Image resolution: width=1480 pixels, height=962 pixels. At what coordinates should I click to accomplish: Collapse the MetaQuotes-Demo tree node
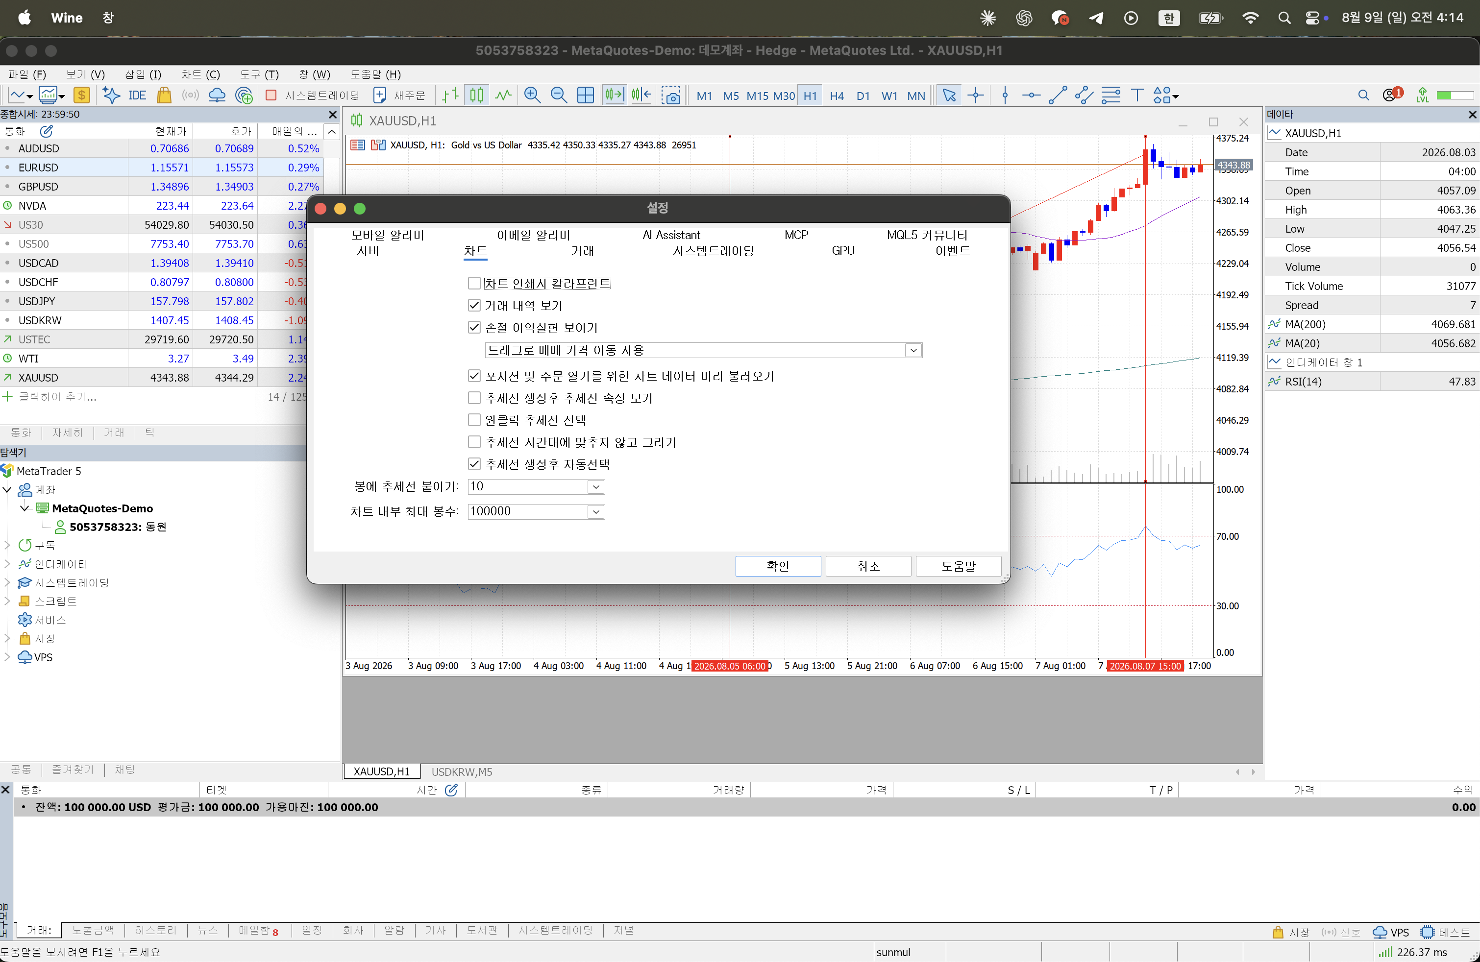(x=25, y=508)
